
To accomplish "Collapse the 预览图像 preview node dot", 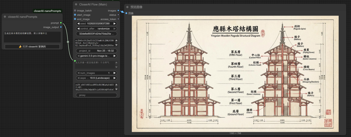I will coord(127,7).
